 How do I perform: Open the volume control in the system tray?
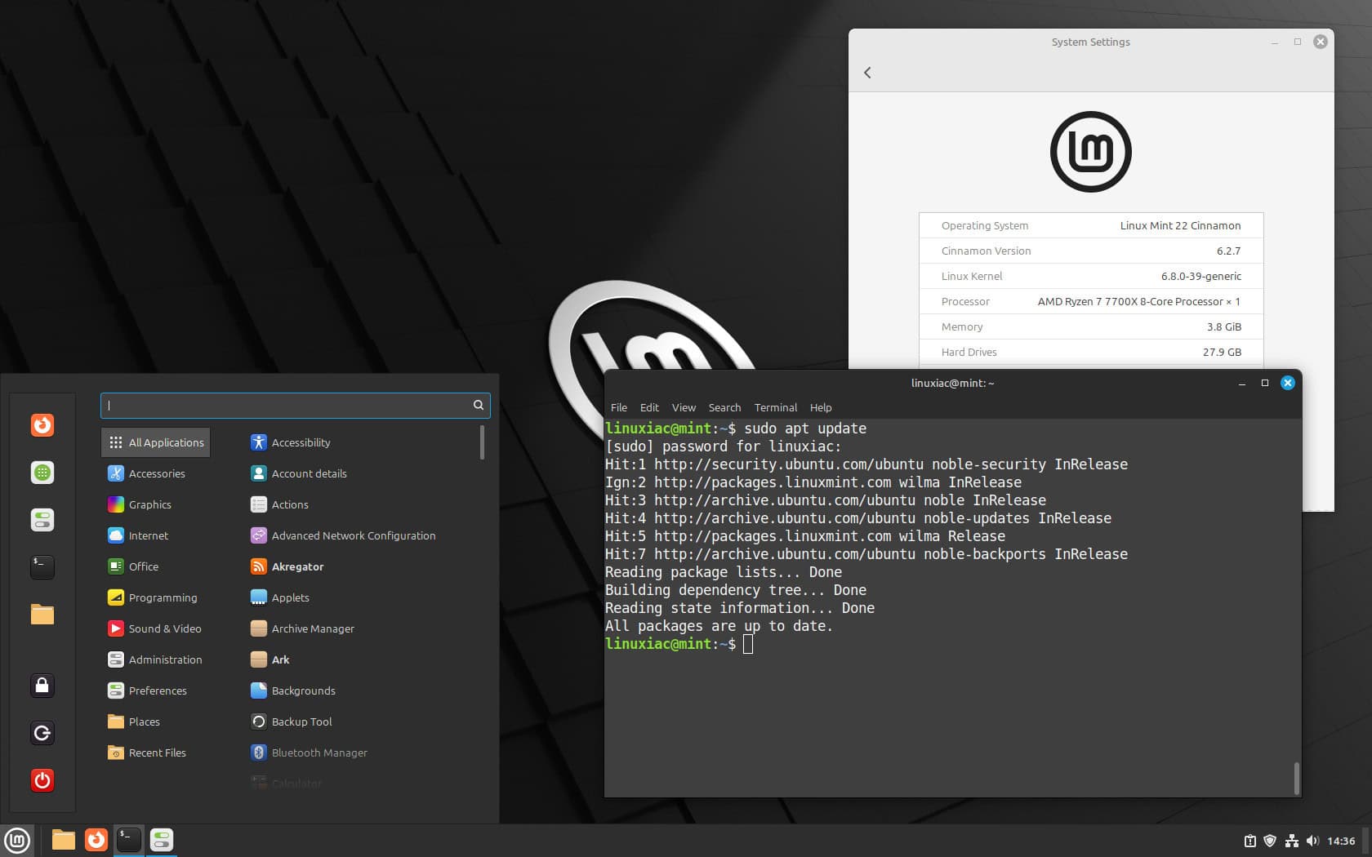coord(1313,840)
